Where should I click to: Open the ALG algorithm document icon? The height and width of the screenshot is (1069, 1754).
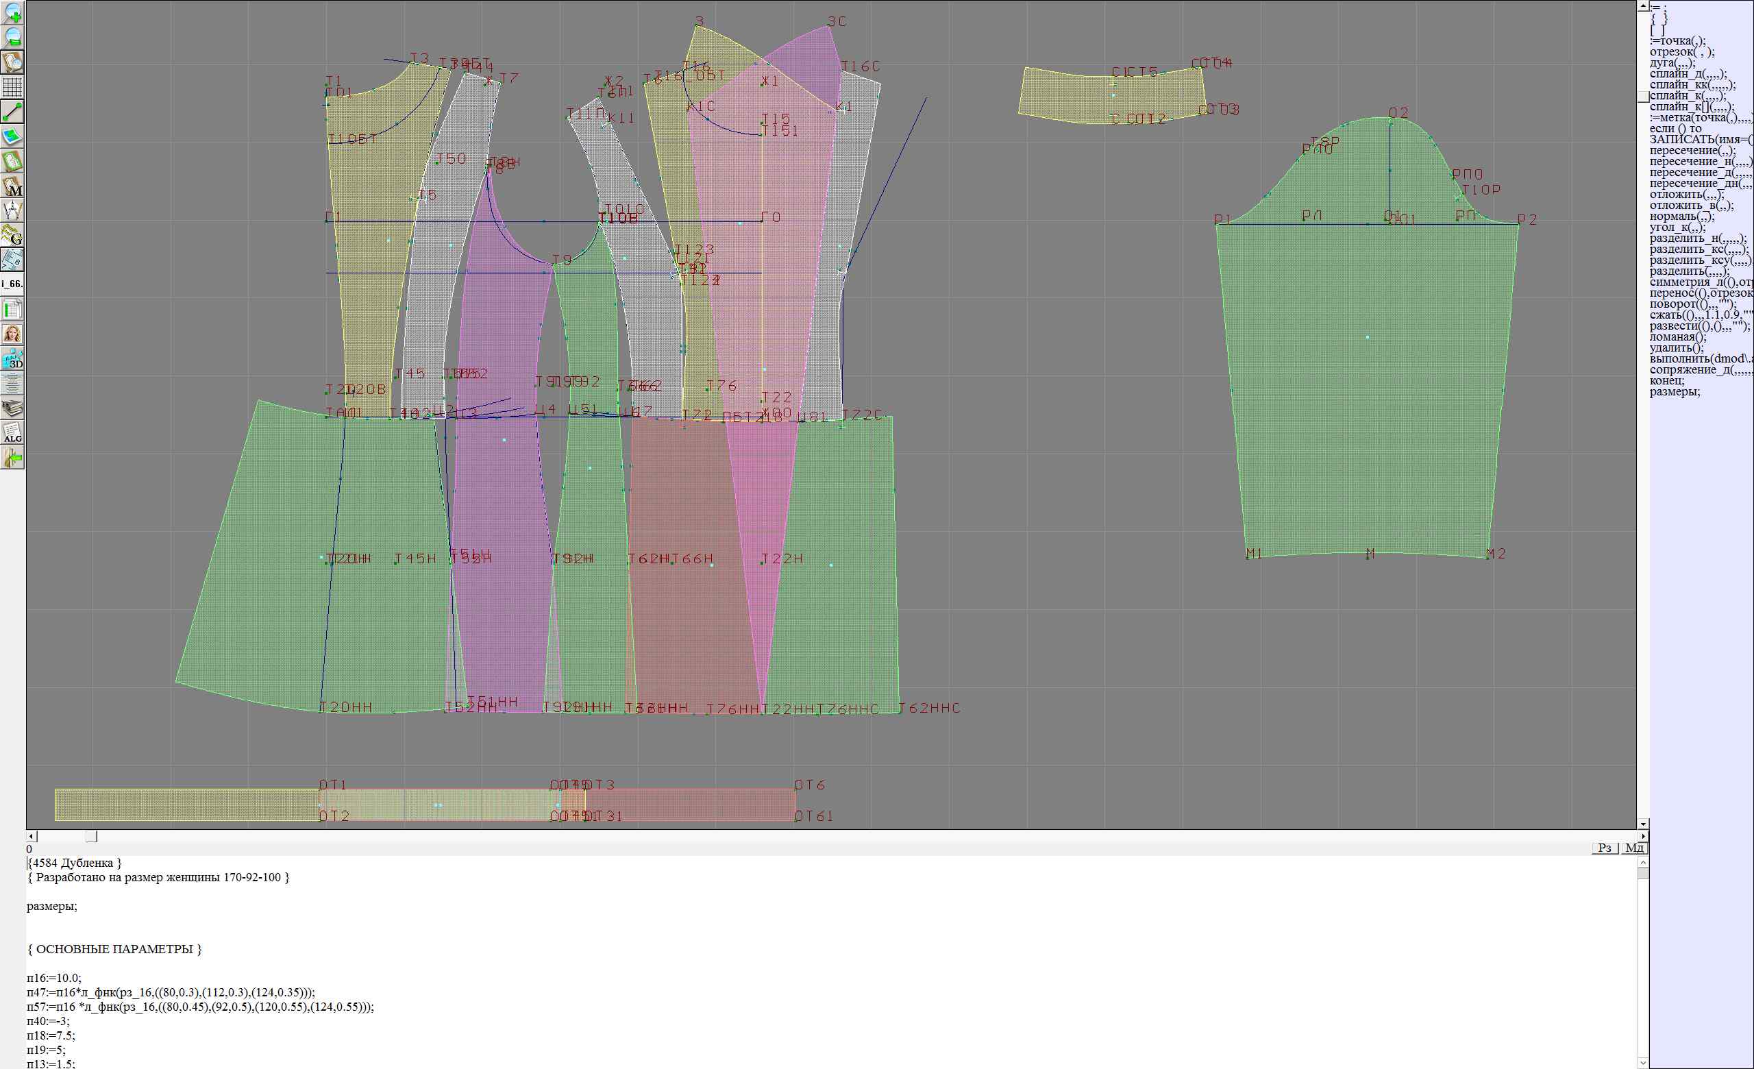pos(12,432)
